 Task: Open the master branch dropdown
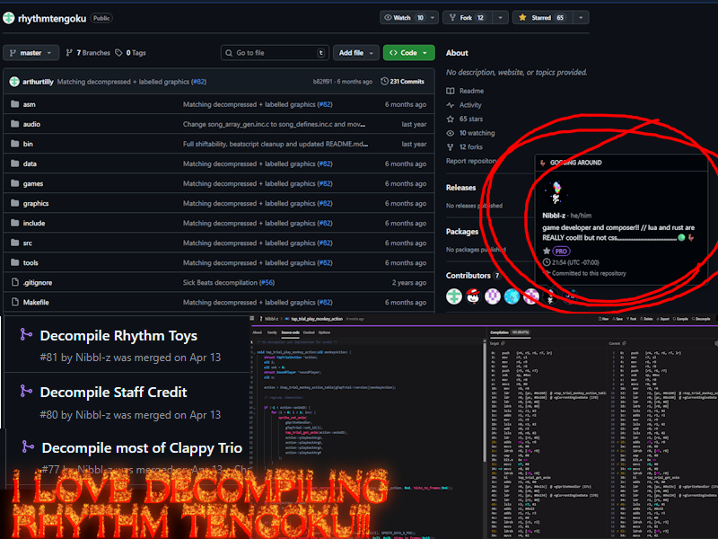click(x=31, y=53)
